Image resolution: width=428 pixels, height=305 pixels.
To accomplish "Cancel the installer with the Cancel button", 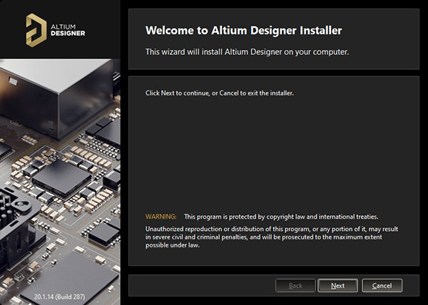I will pyautogui.click(x=382, y=286).
